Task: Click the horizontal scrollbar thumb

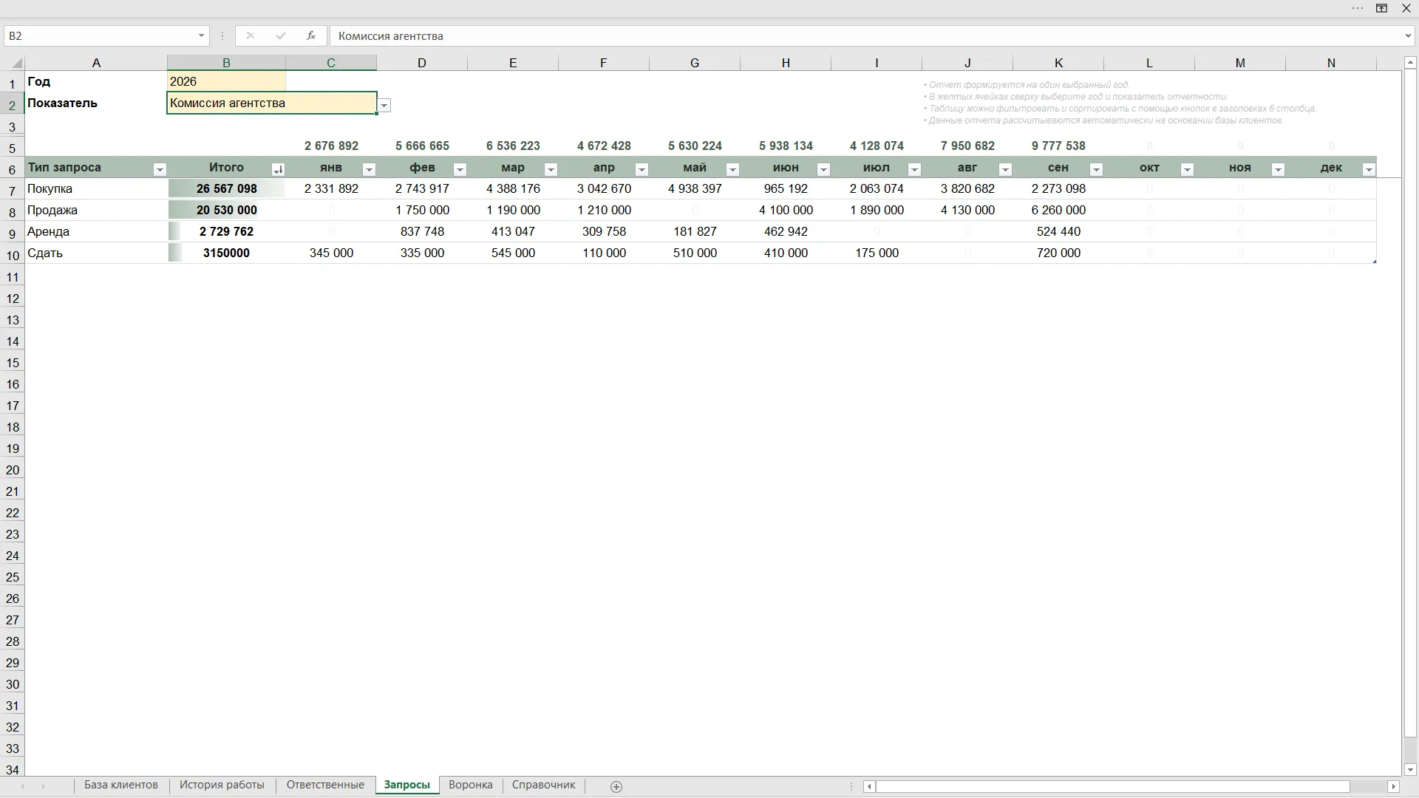Action: (1112, 787)
